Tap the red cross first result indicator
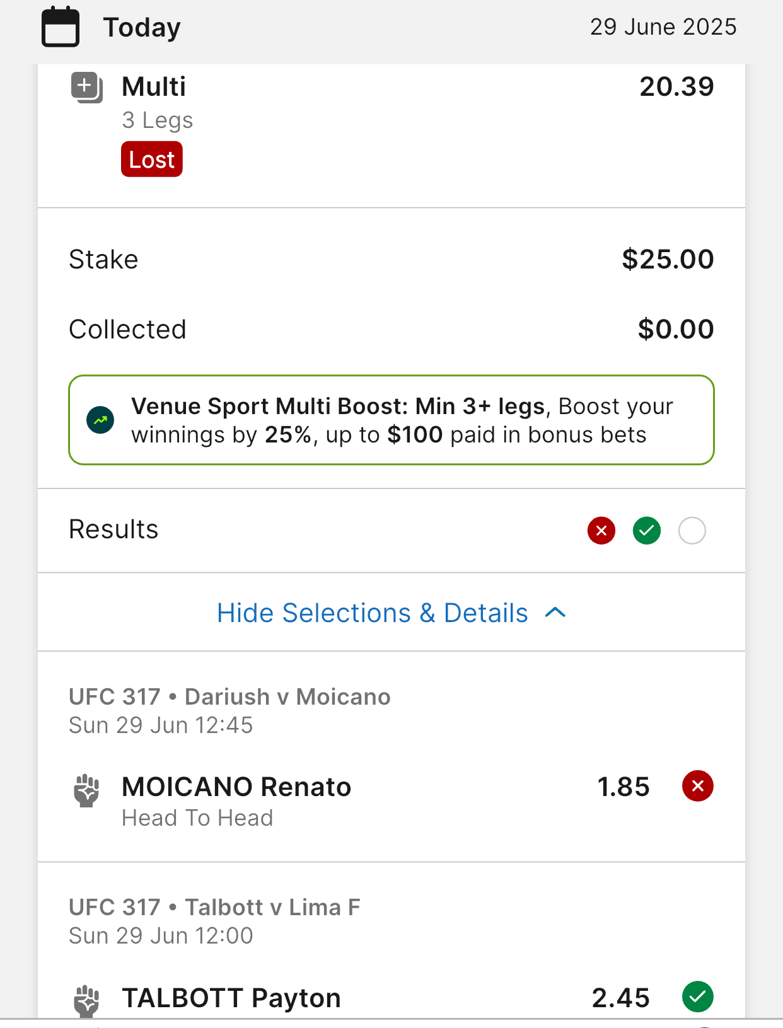 (x=601, y=531)
